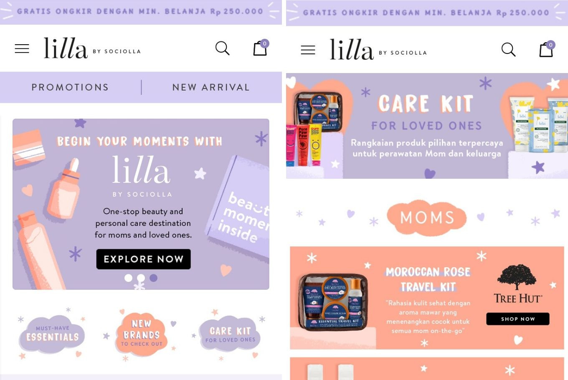Click the Care Kit top banner
Image resolution: width=568 pixels, height=380 pixels.
coord(427,126)
